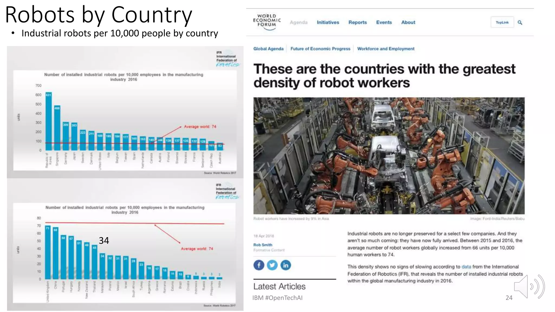The image size is (555, 312).
Task: Click the audio speaker icon
Action: click(x=529, y=287)
